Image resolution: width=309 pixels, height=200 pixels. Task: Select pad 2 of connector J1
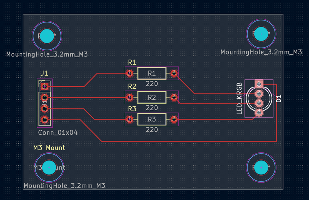pos(45,97)
